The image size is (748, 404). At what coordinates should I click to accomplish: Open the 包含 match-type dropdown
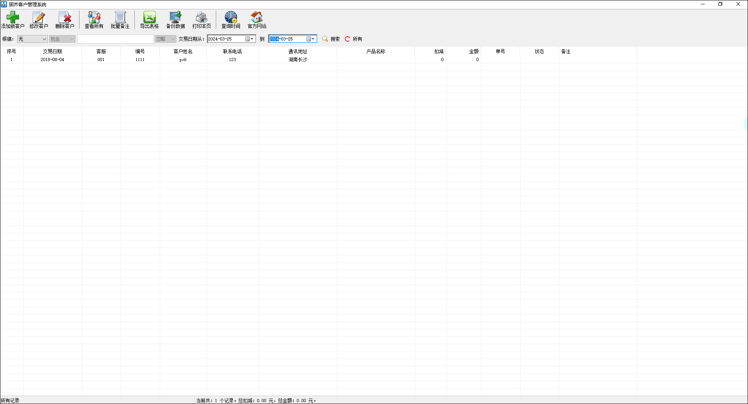pos(62,39)
